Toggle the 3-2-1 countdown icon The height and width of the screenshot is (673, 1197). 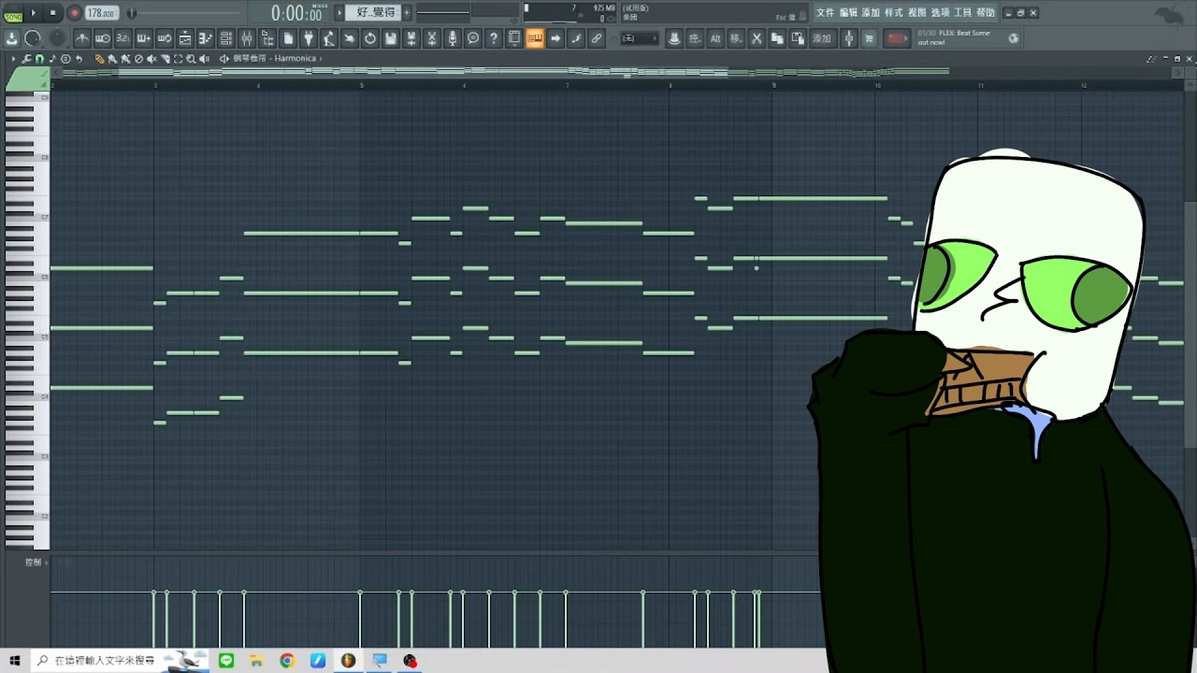pyautogui.click(x=123, y=38)
